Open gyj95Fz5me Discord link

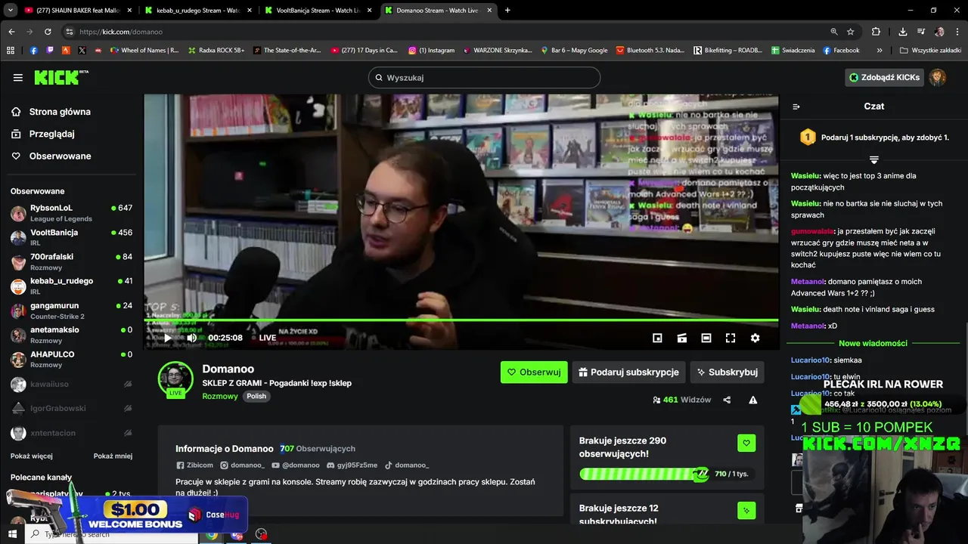pos(352,465)
